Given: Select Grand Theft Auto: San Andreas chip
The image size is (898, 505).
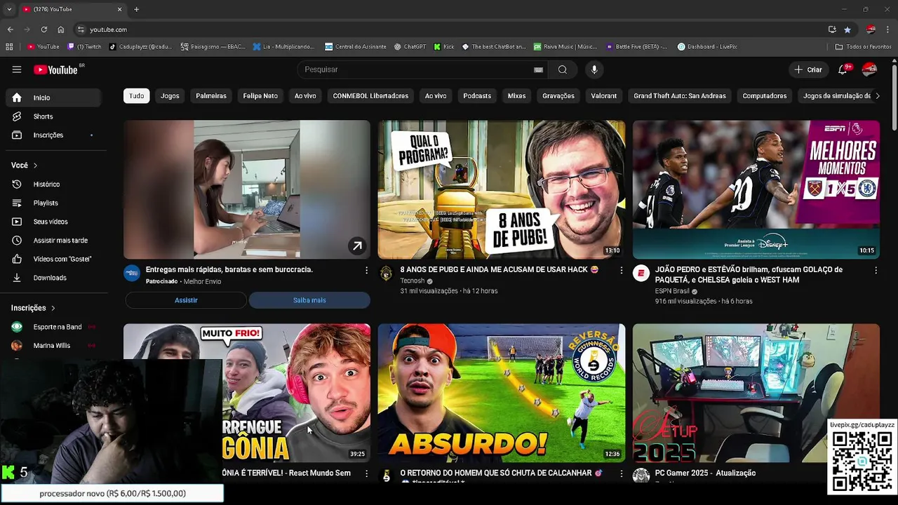Looking at the screenshot, I should 680,96.
